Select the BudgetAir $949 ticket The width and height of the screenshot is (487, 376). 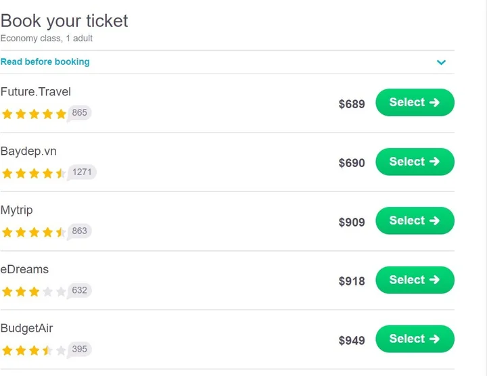415,339
